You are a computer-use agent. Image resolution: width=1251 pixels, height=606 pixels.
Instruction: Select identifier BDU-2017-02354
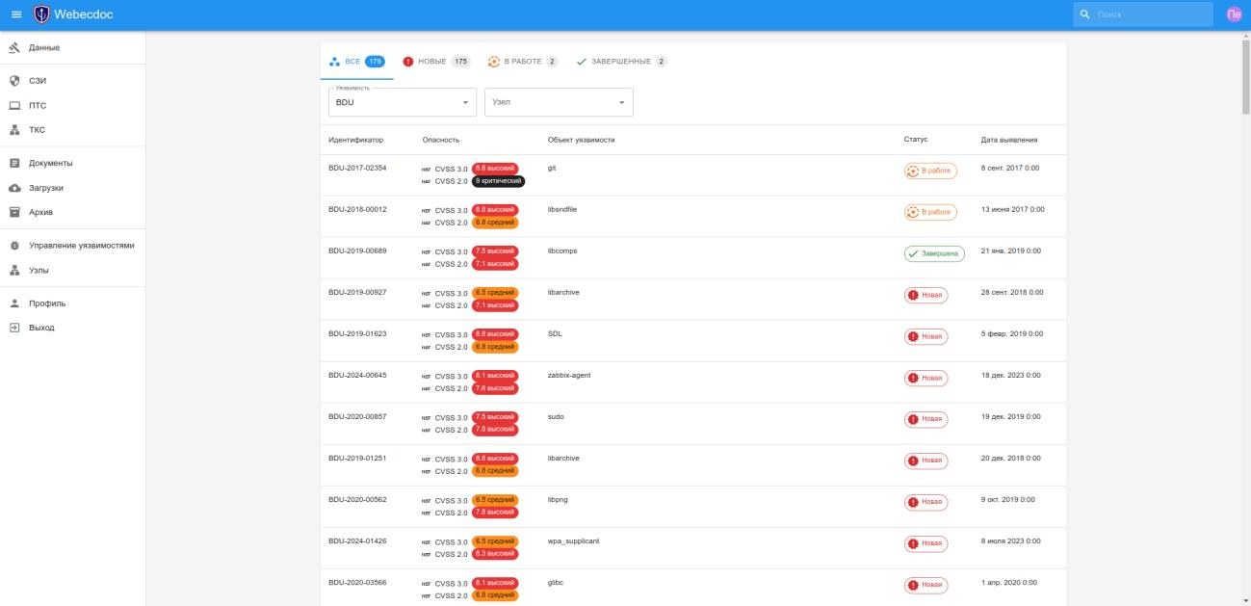pyautogui.click(x=357, y=168)
